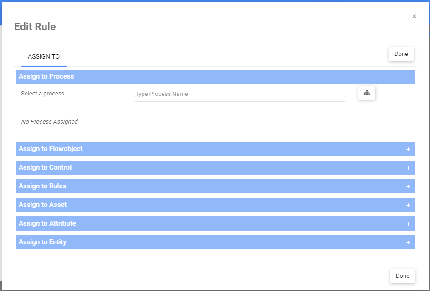Image resolution: width=430 pixels, height=291 pixels.
Task: Expand Assign to Rules via plus icon
Action: pyautogui.click(x=408, y=186)
